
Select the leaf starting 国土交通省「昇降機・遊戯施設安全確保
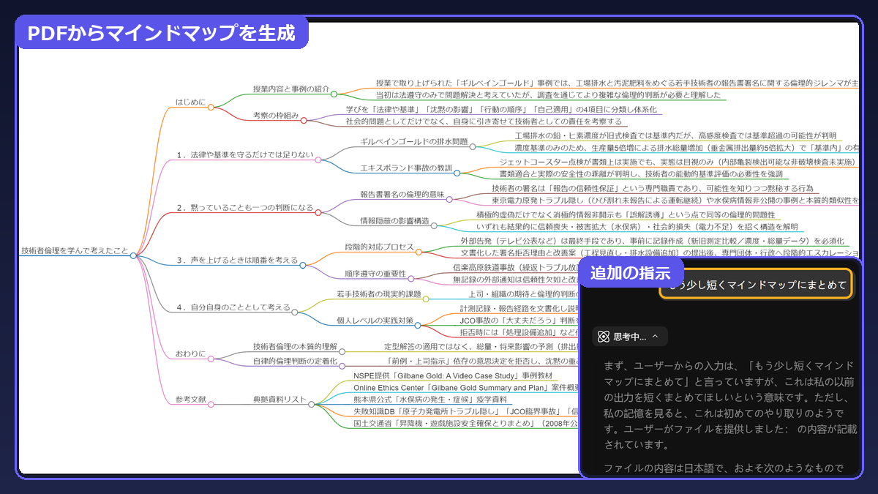465,423
